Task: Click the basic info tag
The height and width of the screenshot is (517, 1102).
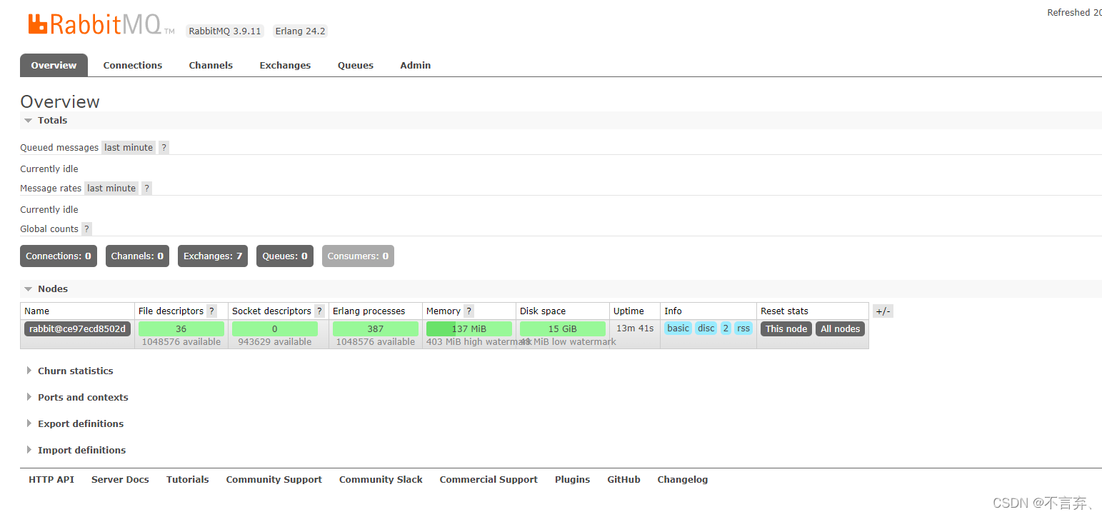Action: tap(678, 328)
